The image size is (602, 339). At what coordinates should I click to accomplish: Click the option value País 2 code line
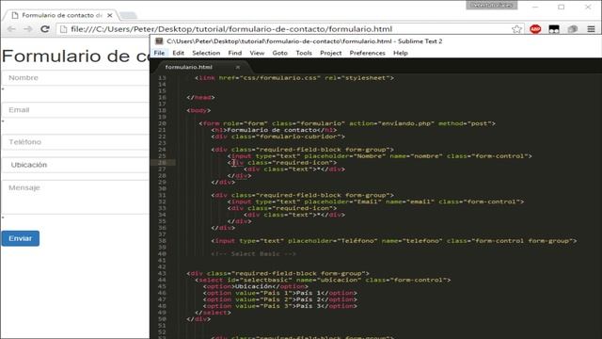point(280,299)
